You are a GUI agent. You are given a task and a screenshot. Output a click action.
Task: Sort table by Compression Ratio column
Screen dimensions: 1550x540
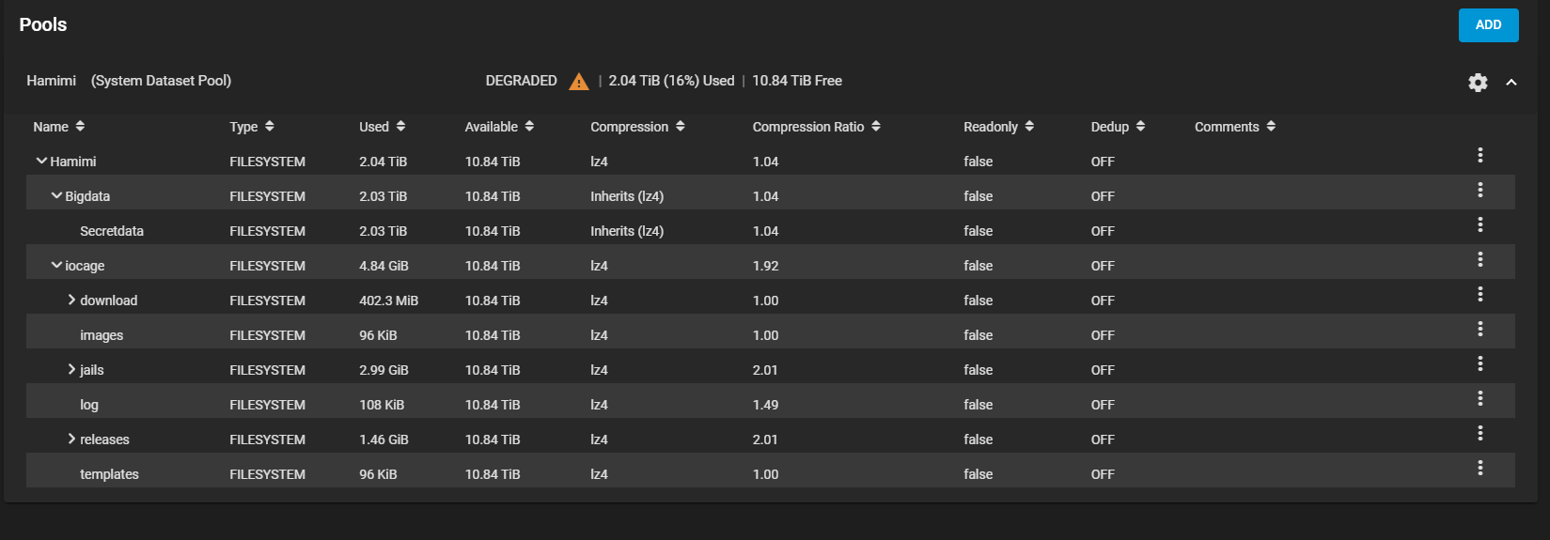(816, 127)
